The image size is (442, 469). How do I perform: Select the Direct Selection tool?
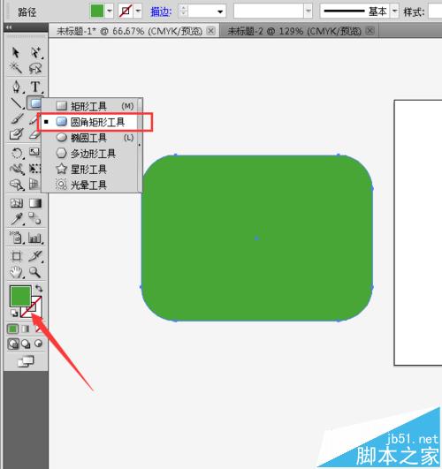pos(36,53)
